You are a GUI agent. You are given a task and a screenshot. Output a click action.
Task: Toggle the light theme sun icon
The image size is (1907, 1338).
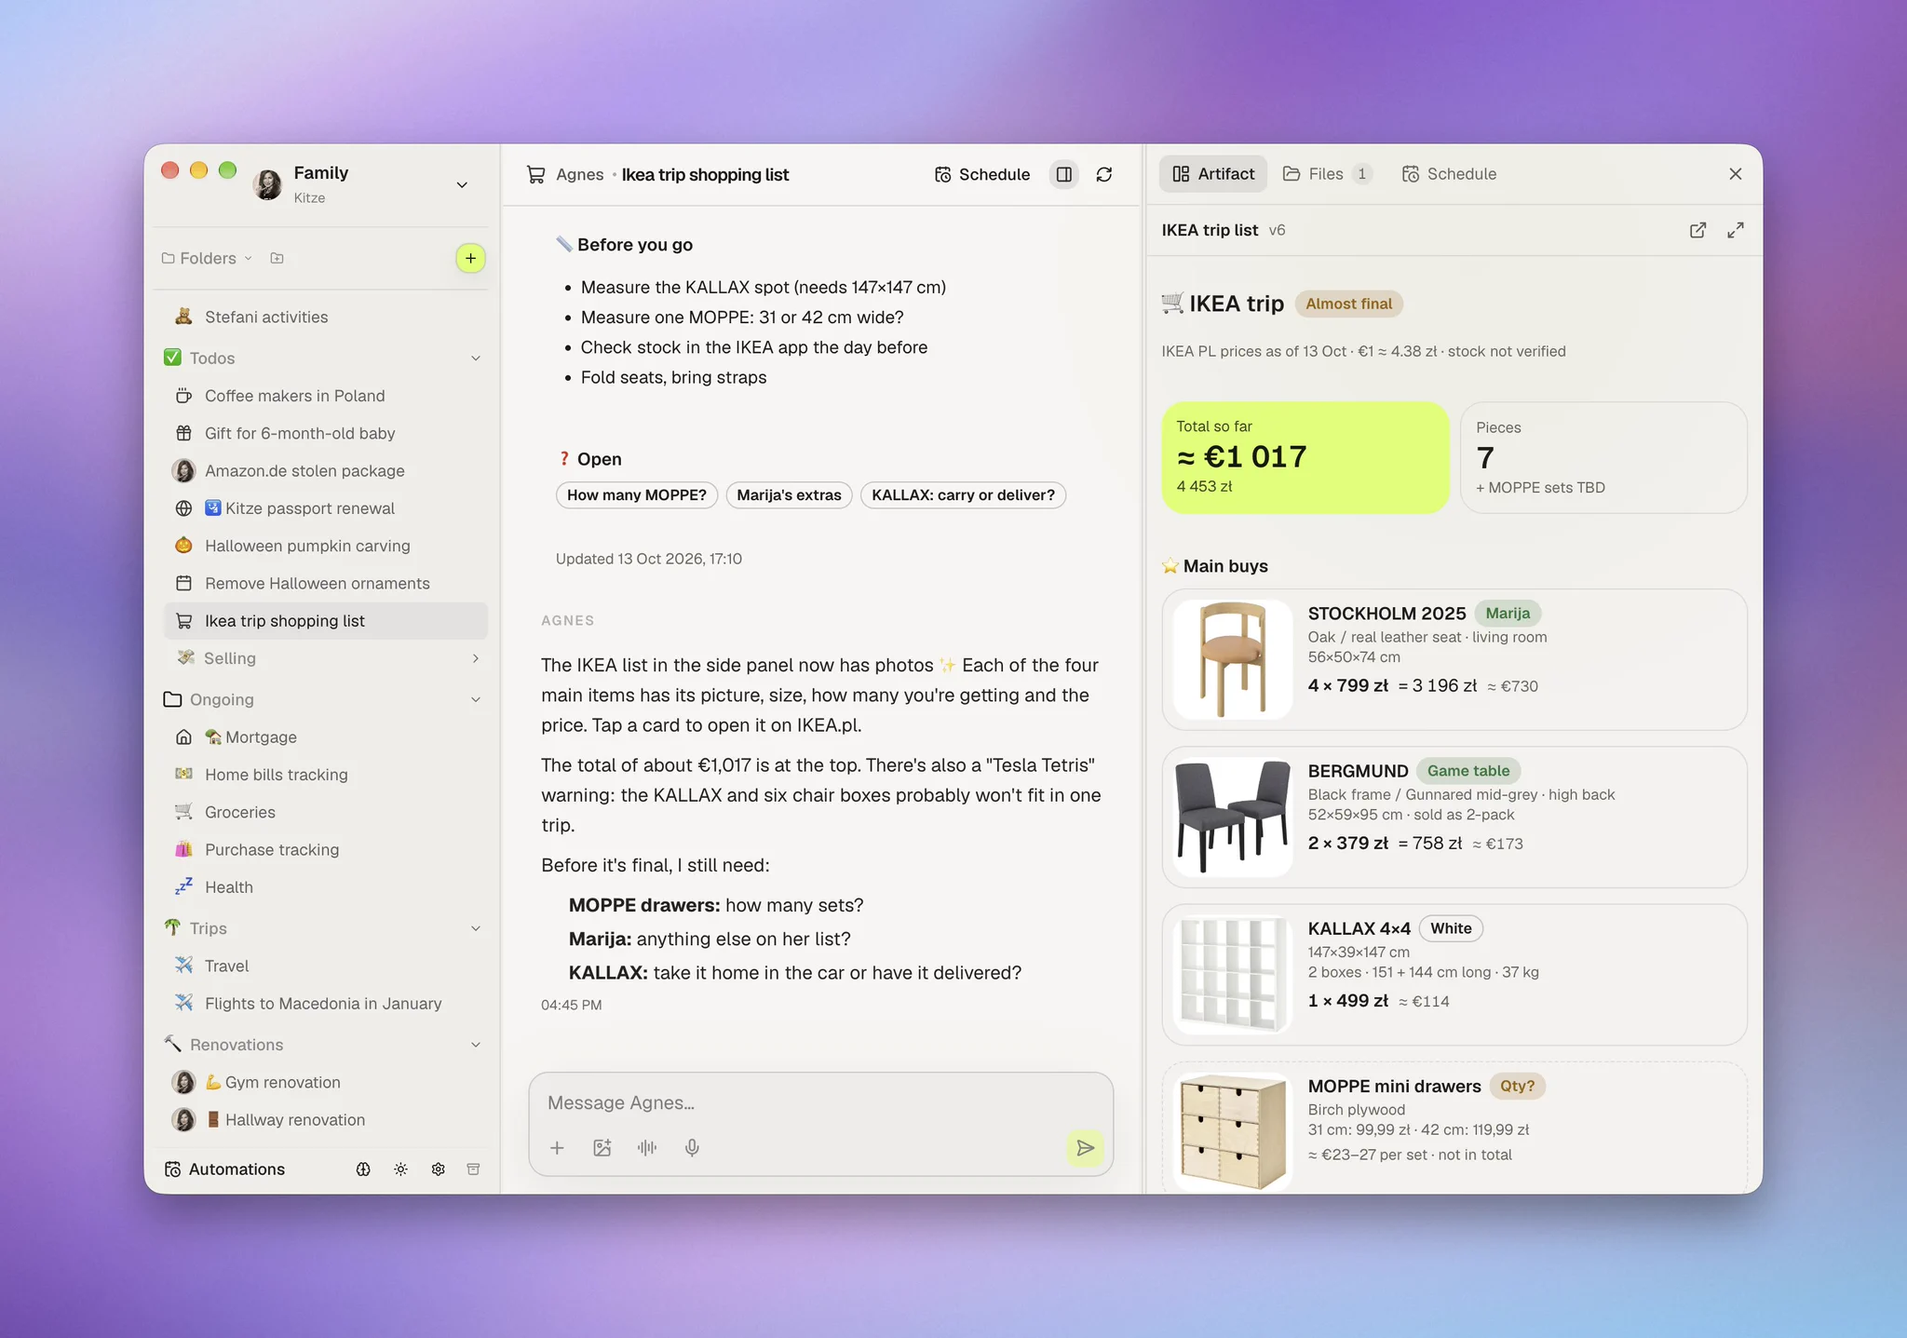point(400,1169)
